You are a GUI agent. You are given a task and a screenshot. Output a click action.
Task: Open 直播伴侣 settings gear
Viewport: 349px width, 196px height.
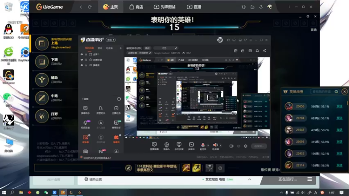[x=246, y=146]
